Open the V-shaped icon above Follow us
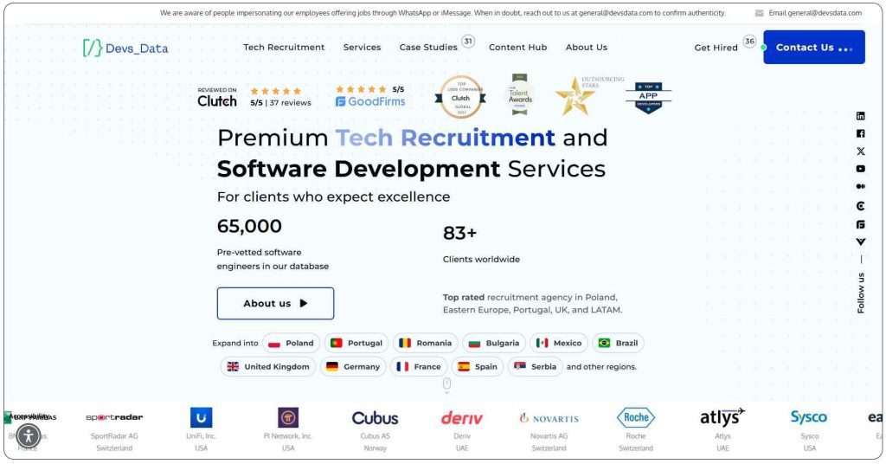The width and height of the screenshot is (886, 464). (x=860, y=242)
